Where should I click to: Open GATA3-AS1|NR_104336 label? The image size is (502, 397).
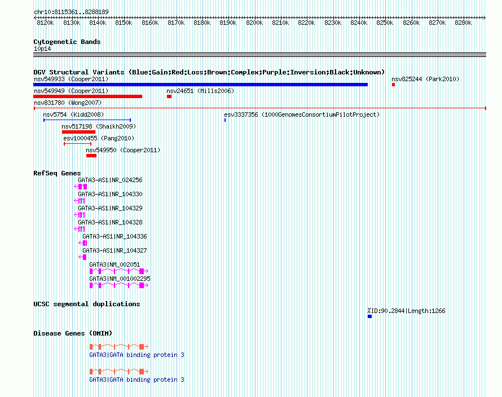(115, 236)
